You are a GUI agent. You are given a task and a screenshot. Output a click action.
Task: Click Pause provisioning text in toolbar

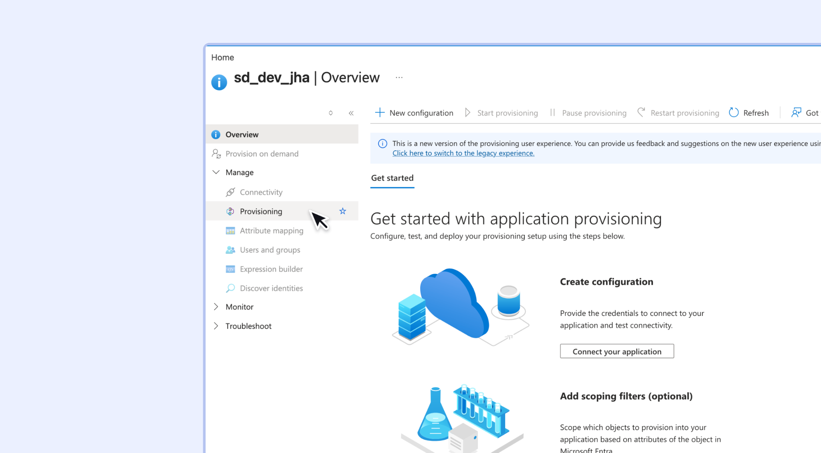(x=594, y=113)
